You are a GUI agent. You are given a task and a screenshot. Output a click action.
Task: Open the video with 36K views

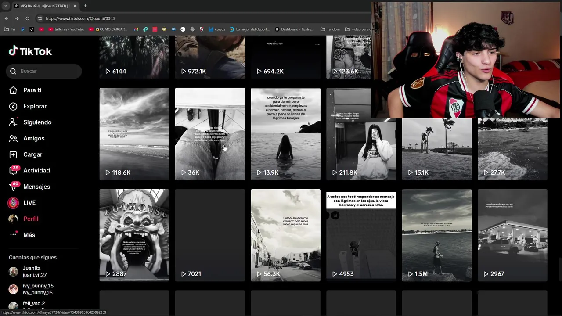tap(210, 134)
